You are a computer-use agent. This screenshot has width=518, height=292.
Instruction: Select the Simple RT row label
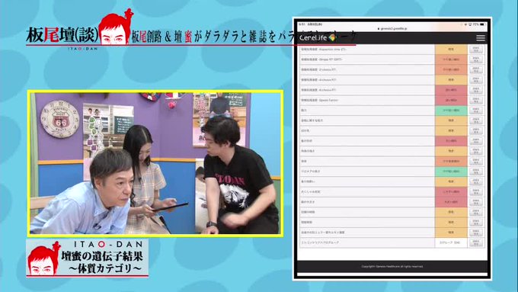tap(321, 59)
